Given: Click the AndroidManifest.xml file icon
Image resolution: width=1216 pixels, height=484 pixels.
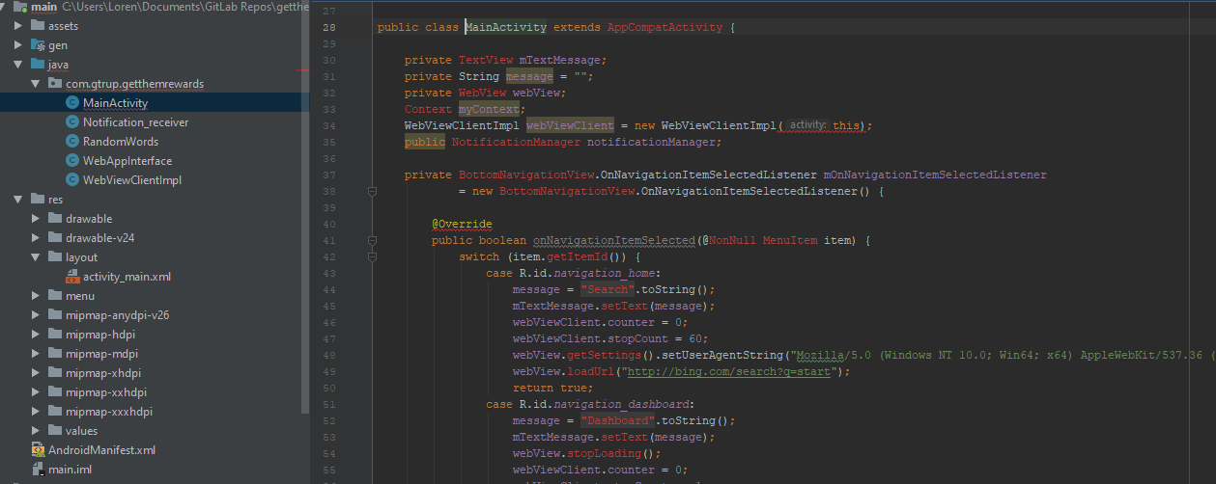Looking at the screenshot, I should (x=38, y=450).
